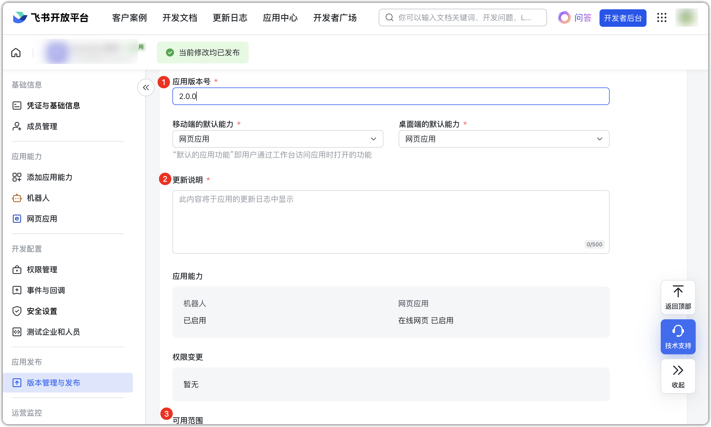Screen dimensions: 711x427
Task: Click the 测试企业和人员 sidebar icon
Action: [x=17, y=332]
